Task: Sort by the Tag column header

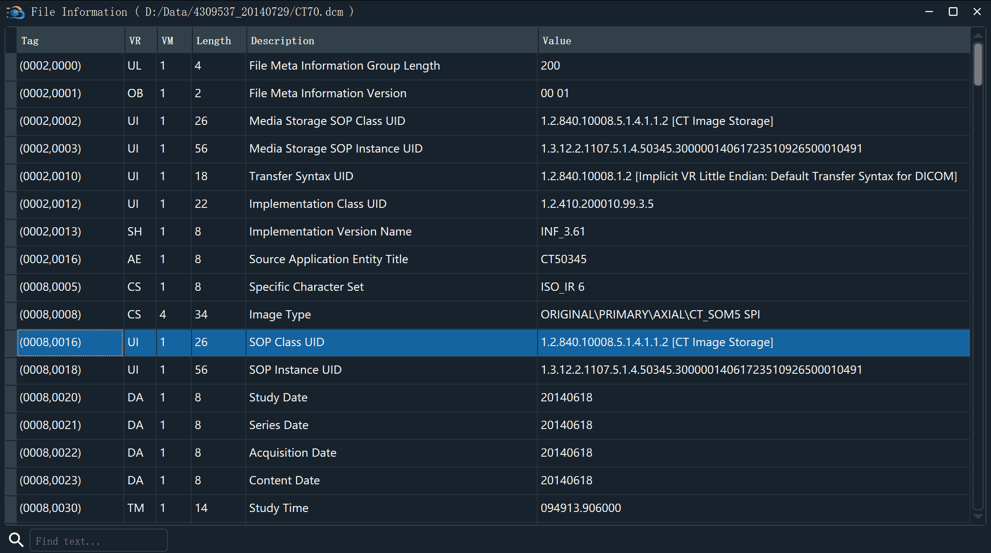Action: pyautogui.click(x=70, y=41)
